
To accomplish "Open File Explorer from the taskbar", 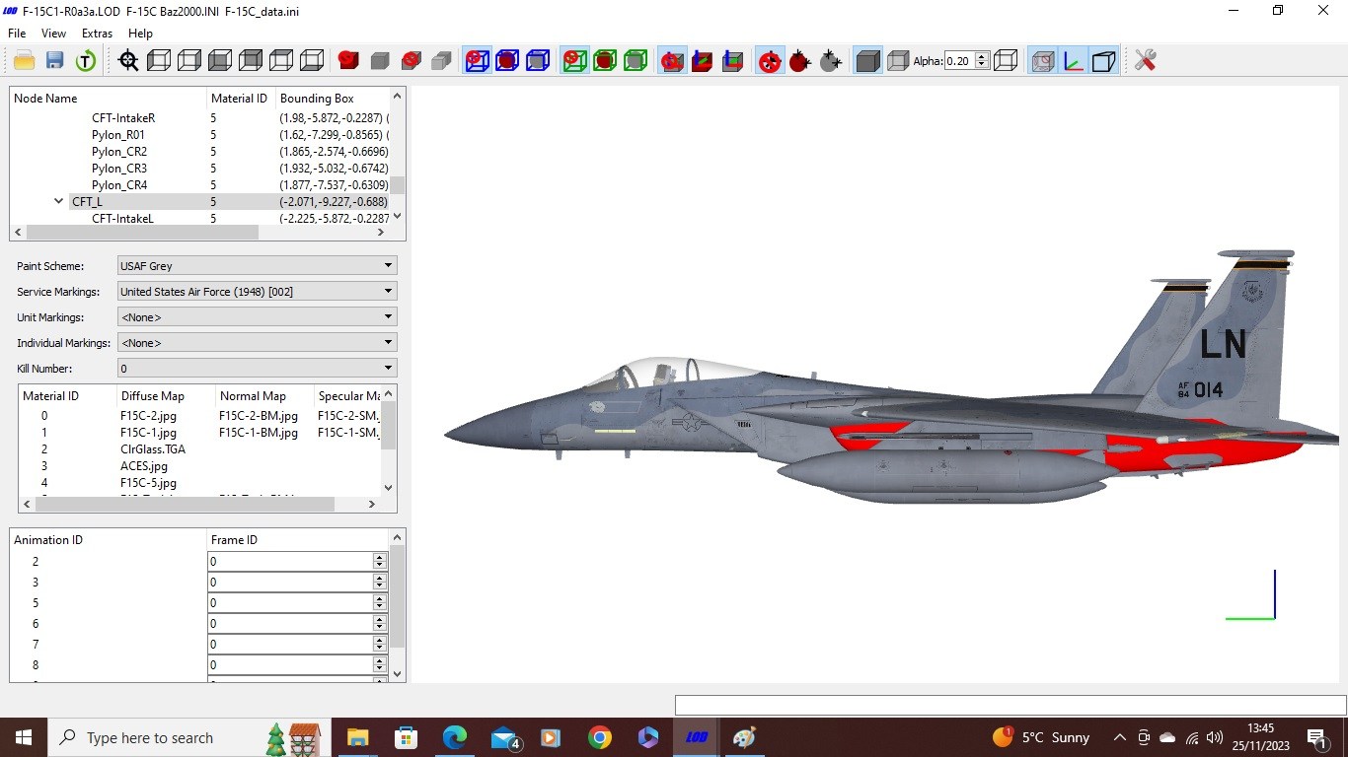I will tap(357, 737).
